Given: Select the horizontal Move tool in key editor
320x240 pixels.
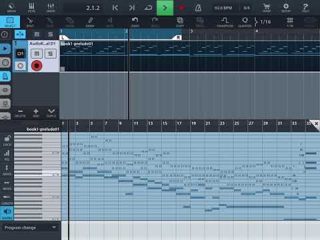Looking at the screenshot, I should coord(7,185).
